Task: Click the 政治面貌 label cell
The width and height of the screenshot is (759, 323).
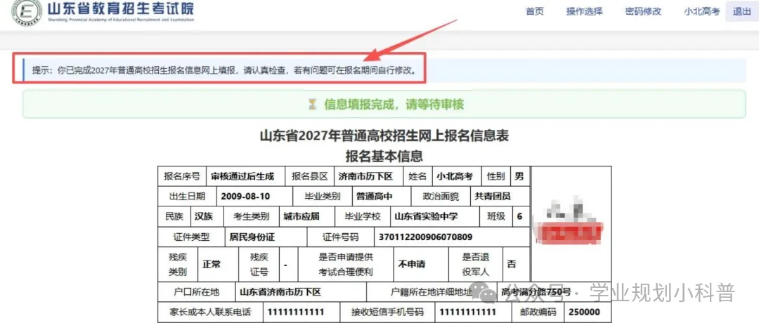Action: [440, 197]
